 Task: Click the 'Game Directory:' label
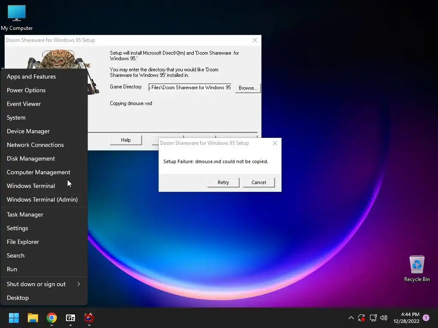(x=126, y=87)
